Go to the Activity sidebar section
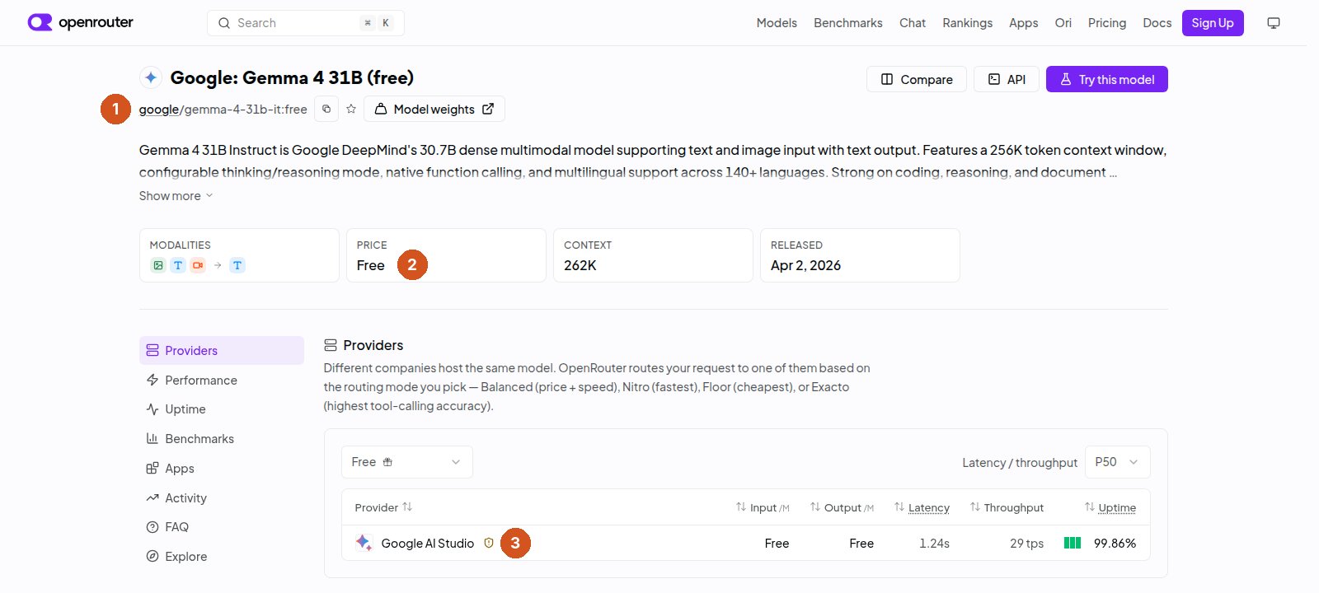The height and width of the screenshot is (593, 1319). (222, 498)
